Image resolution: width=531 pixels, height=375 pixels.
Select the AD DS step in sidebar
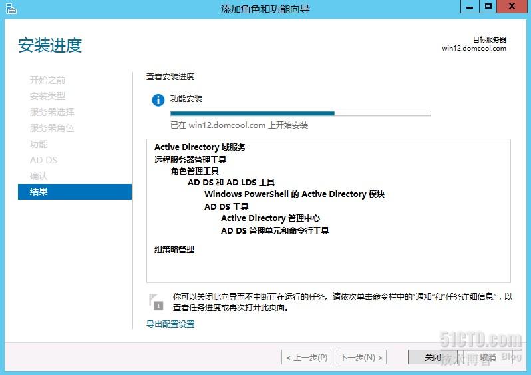coord(44,160)
